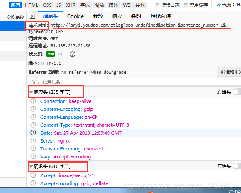Click help icon beside Server header
This screenshot has width=241, height=193.
tap(33, 140)
